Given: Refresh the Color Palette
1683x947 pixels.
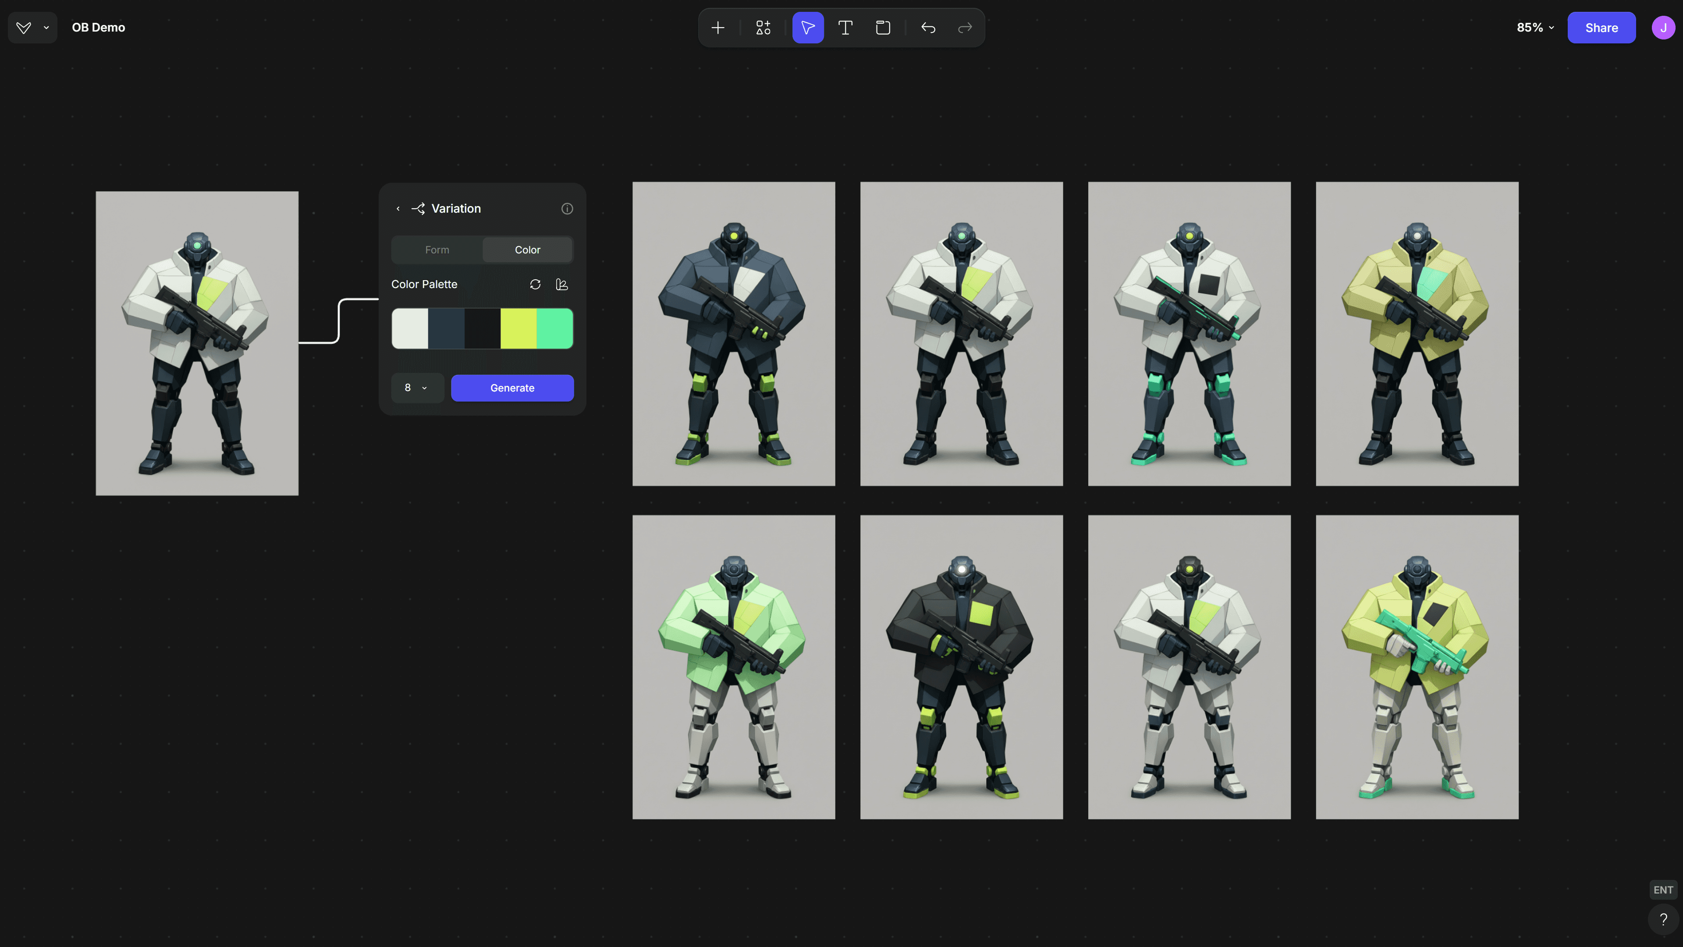Looking at the screenshot, I should tap(535, 284).
